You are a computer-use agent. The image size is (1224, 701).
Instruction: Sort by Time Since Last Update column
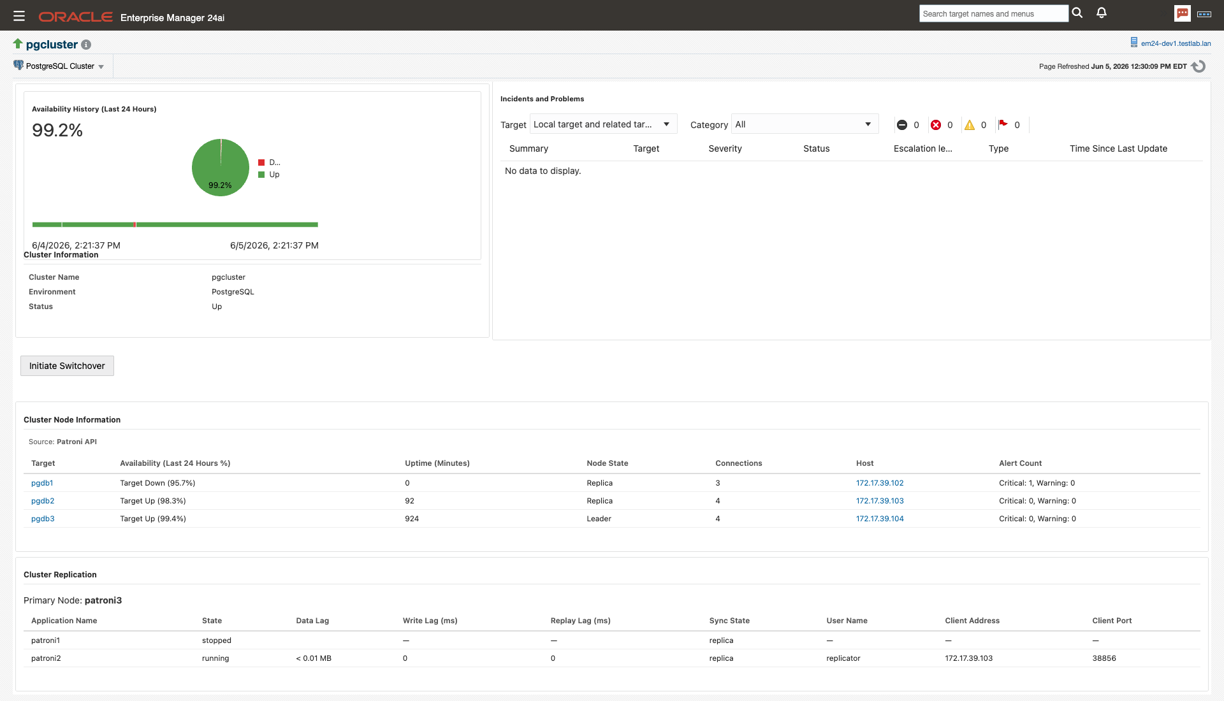[1118, 148]
